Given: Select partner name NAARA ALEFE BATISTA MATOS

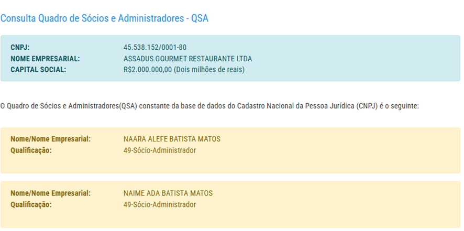Looking at the screenshot, I should [172, 139].
